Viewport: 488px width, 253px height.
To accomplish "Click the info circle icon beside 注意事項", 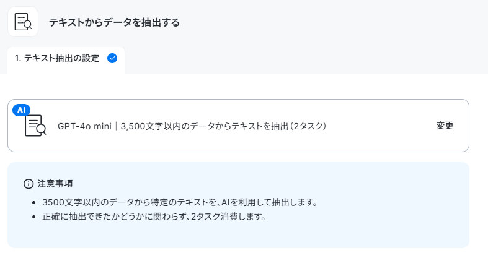I will [29, 184].
